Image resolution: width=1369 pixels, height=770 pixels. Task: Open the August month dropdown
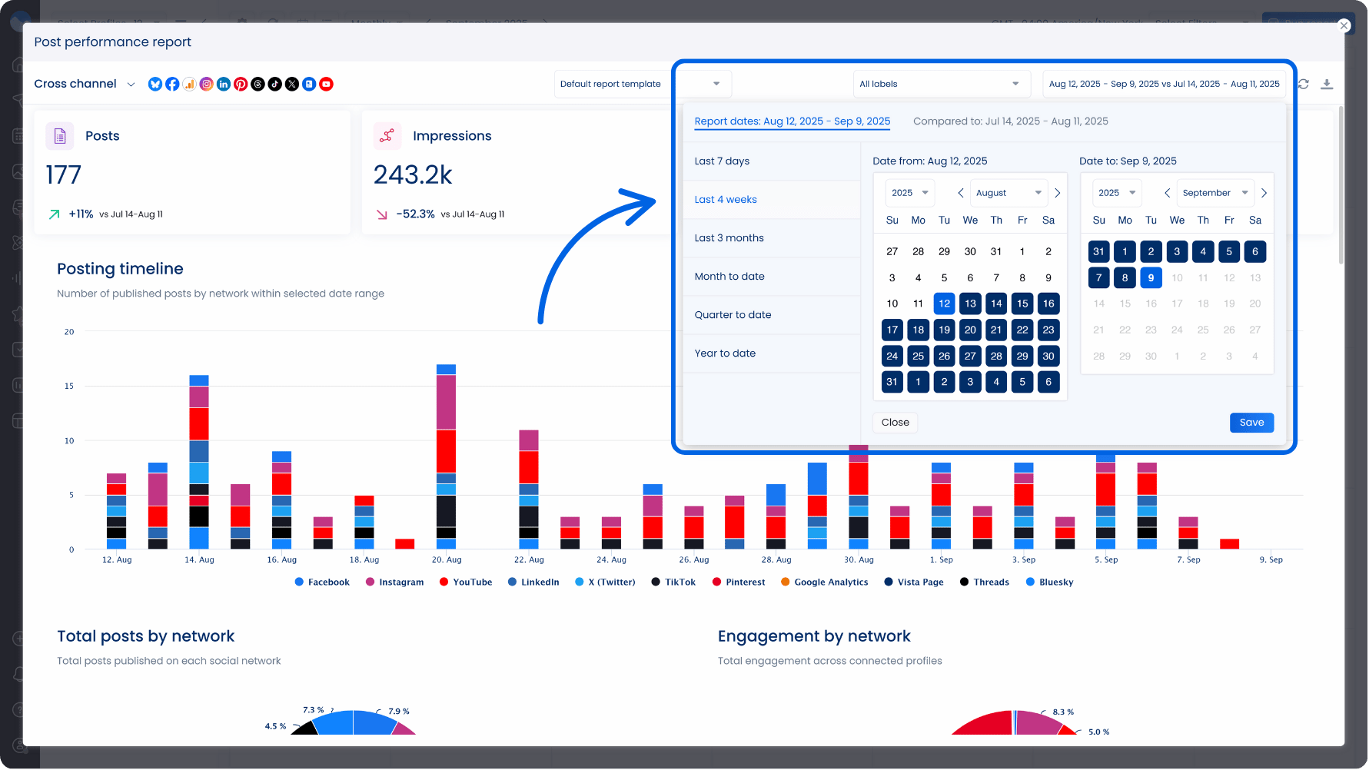point(1008,193)
